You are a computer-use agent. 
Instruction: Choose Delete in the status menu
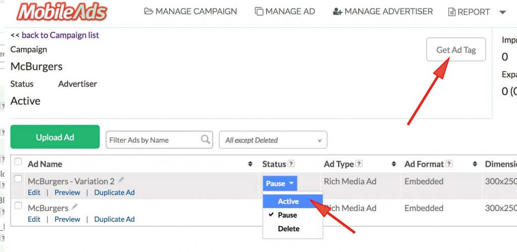pyautogui.click(x=288, y=229)
